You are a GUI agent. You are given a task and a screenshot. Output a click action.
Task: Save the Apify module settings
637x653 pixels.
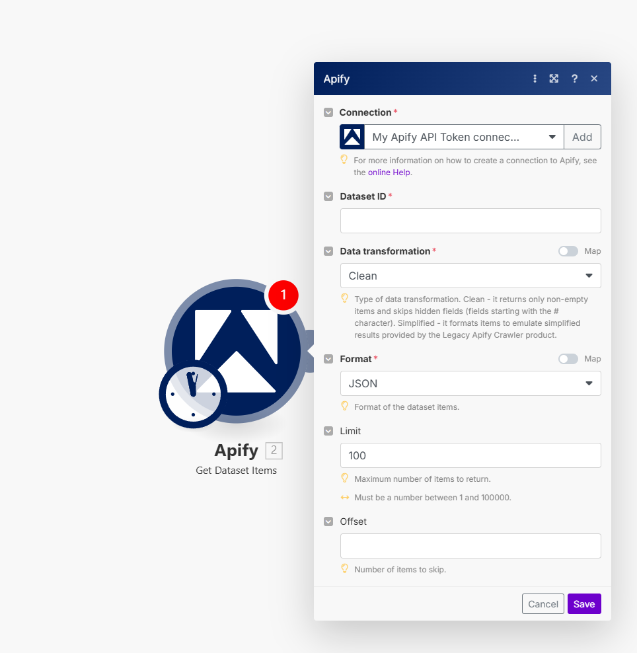(x=583, y=603)
